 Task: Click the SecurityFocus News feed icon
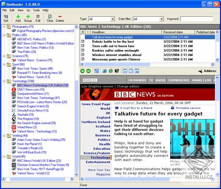14,110
